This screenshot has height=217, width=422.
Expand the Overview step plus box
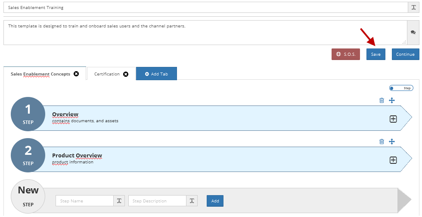click(x=393, y=119)
